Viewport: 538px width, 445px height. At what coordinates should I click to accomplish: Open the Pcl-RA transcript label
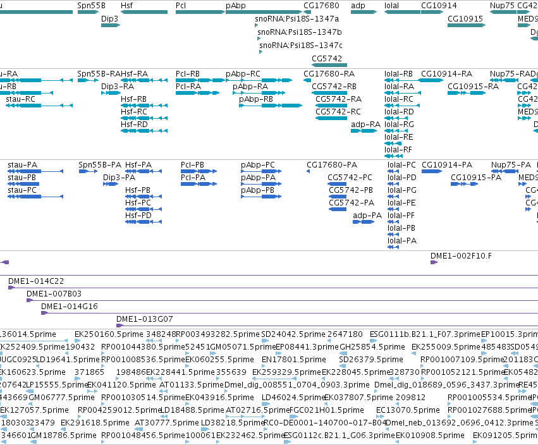click(188, 87)
